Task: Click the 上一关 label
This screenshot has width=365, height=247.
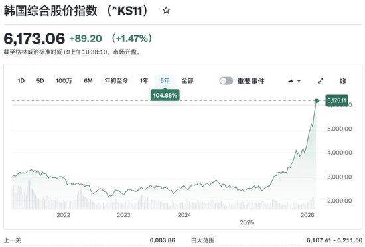Action: (x=13, y=240)
